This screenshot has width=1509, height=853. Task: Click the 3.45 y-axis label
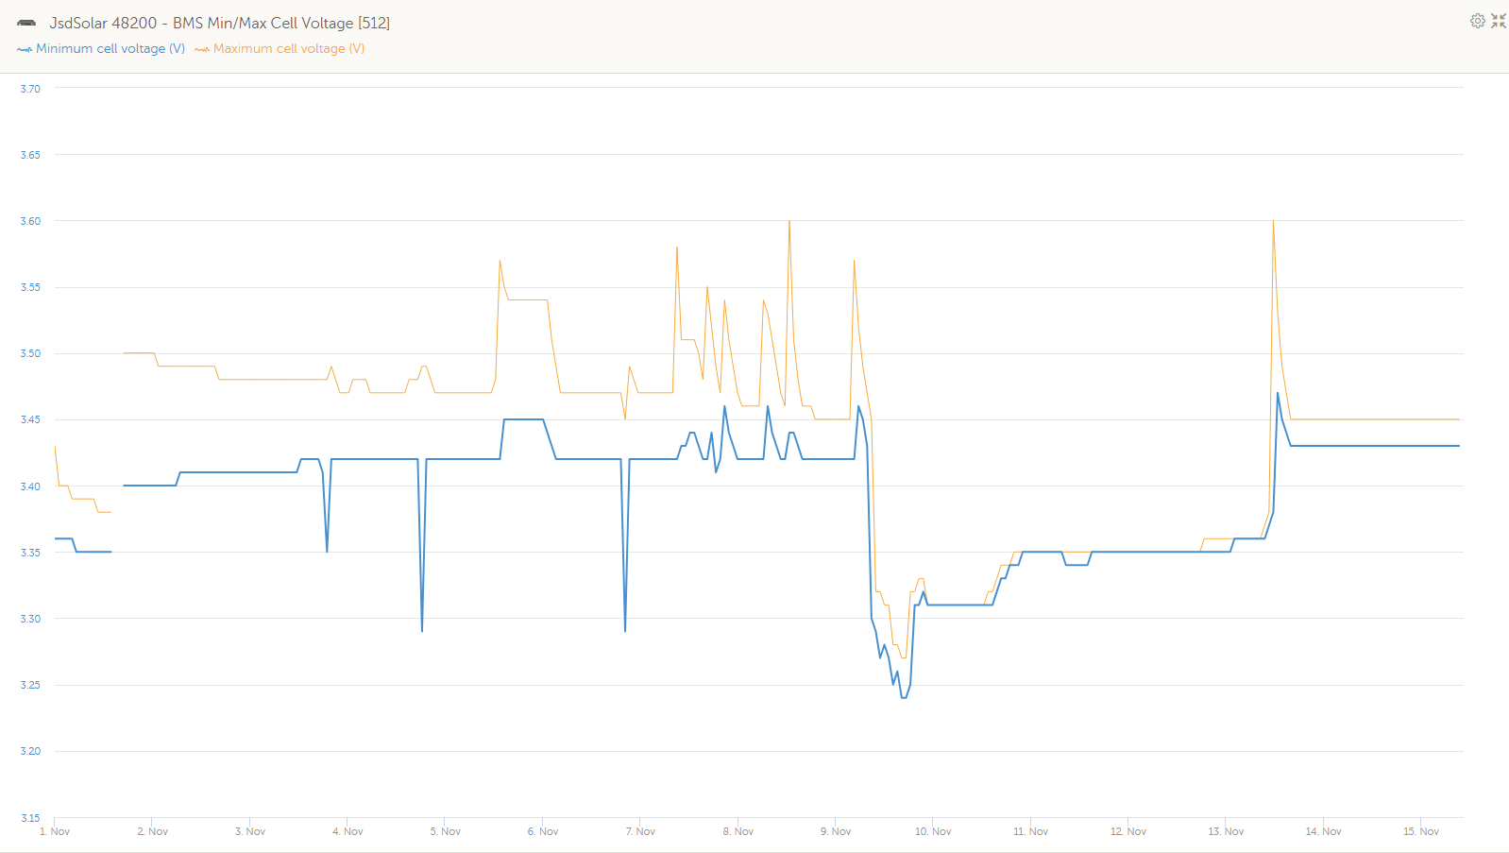[30, 419]
